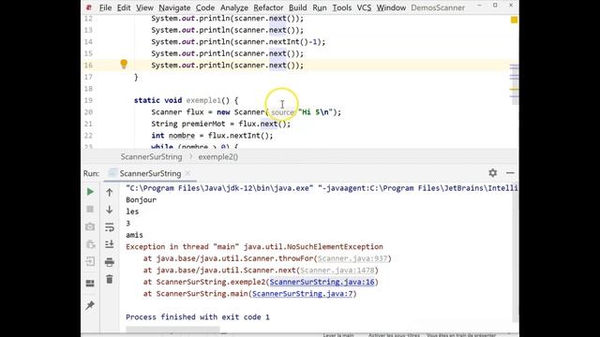Click the Exit process icon
Viewport: 600px width, 337px height.
pyautogui.click(x=90, y=261)
